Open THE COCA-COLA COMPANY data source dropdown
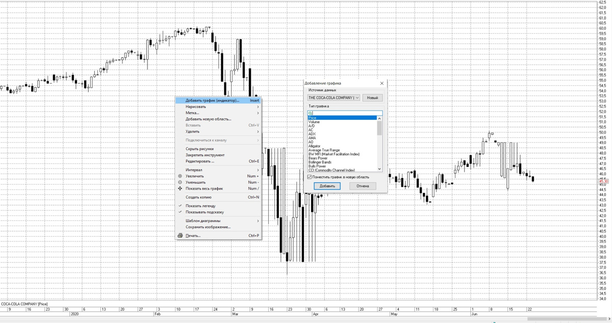The height and width of the screenshot is (323, 612). click(334, 97)
